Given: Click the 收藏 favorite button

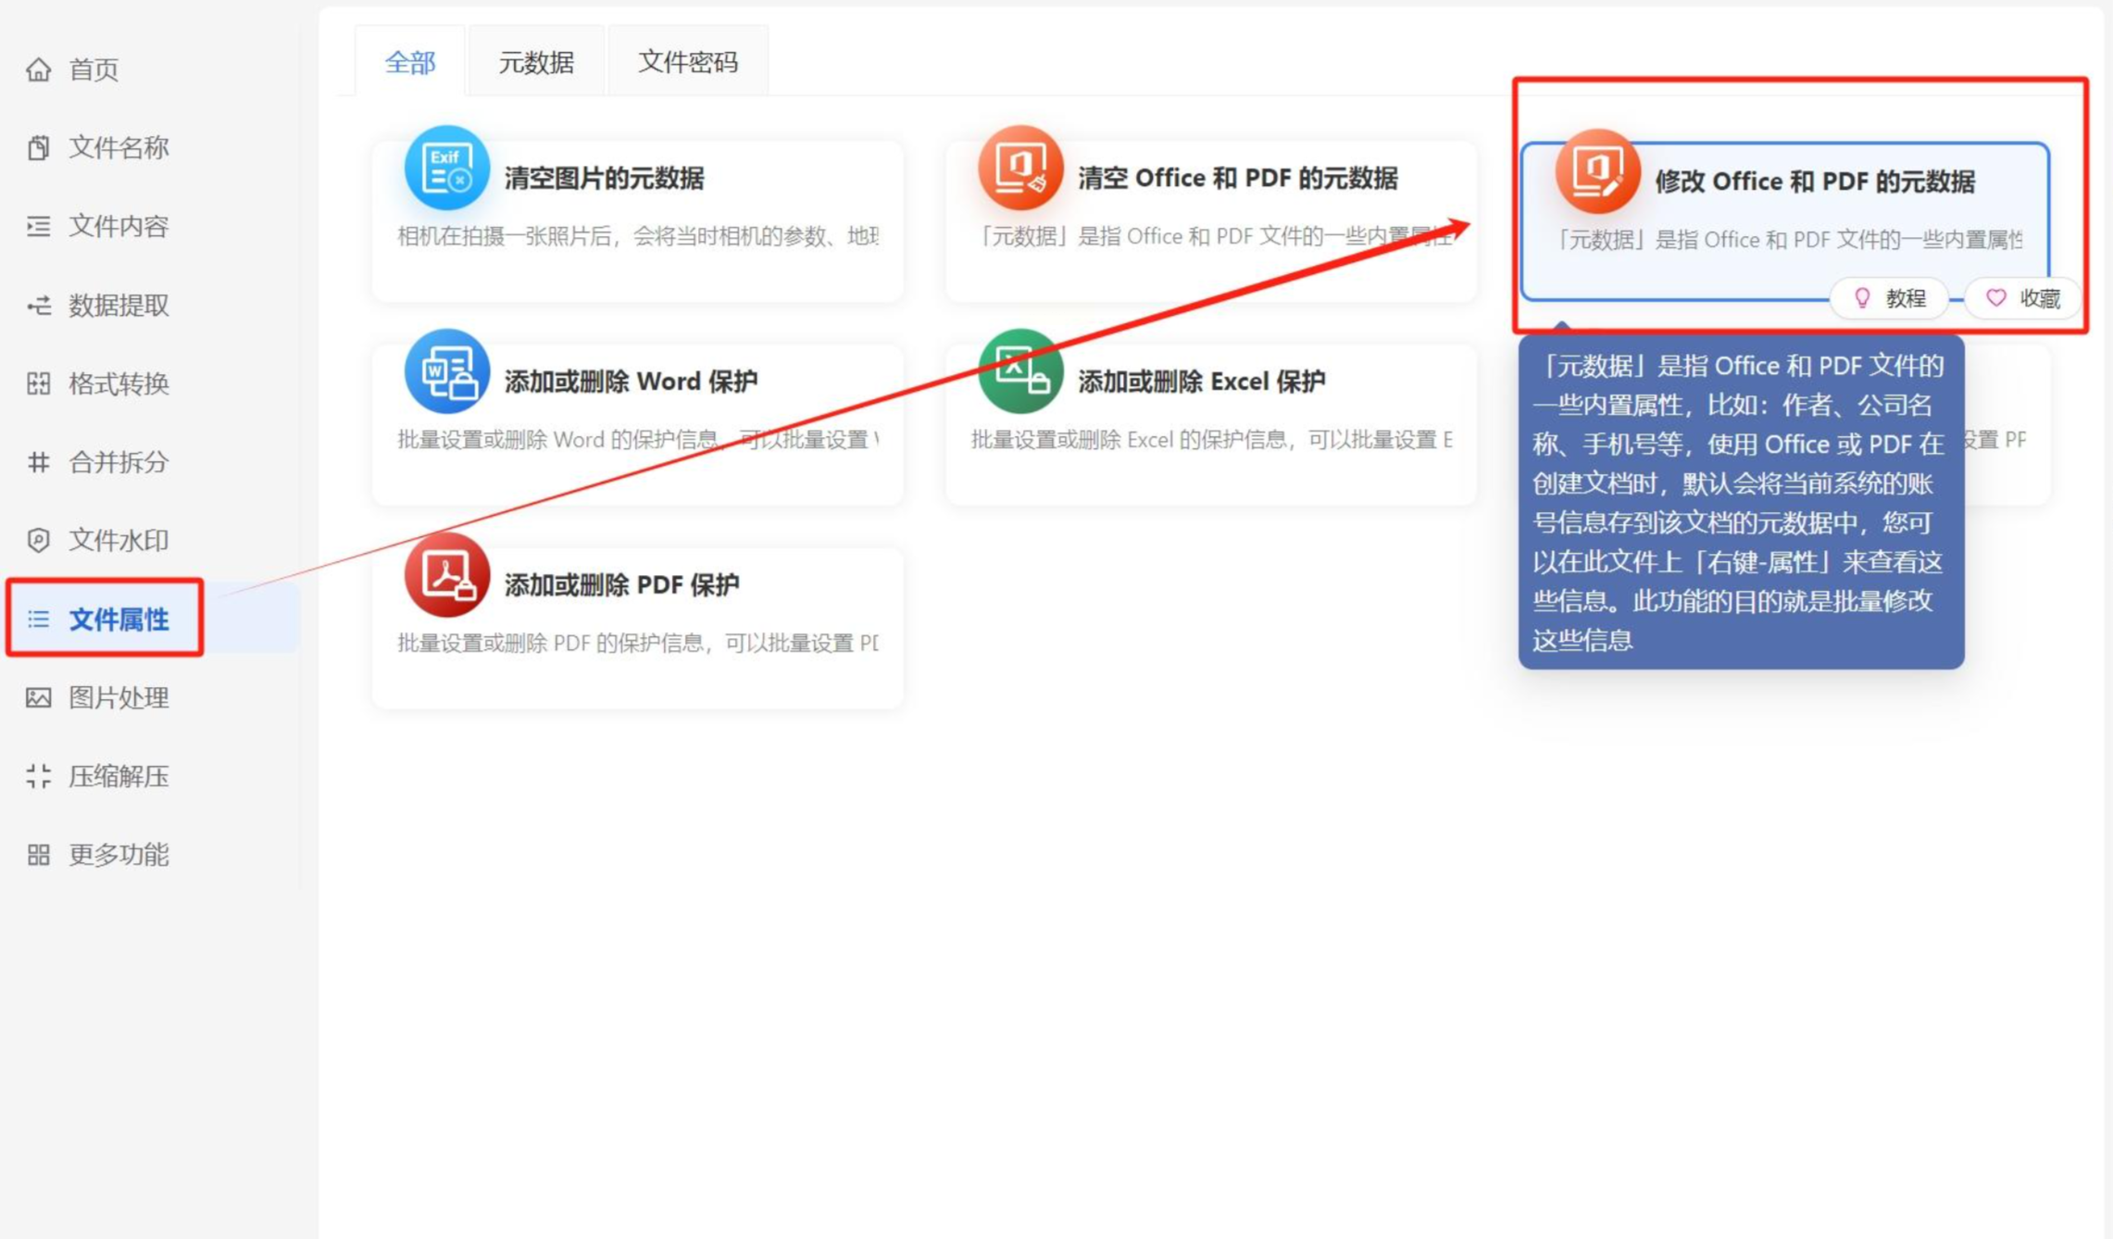Looking at the screenshot, I should tap(2023, 298).
